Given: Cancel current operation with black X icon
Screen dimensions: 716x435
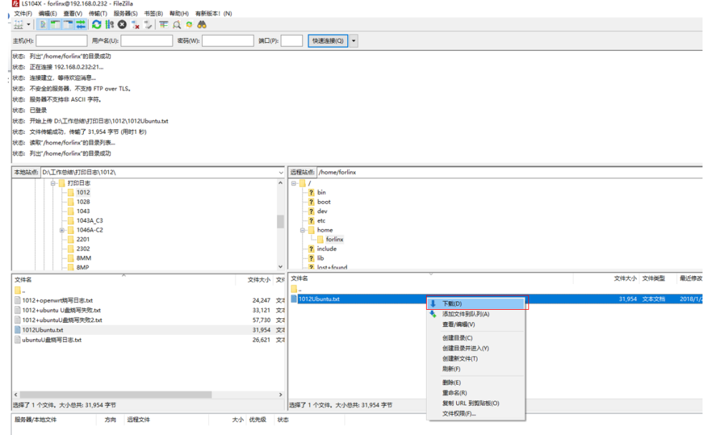Looking at the screenshot, I should tap(122, 24).
